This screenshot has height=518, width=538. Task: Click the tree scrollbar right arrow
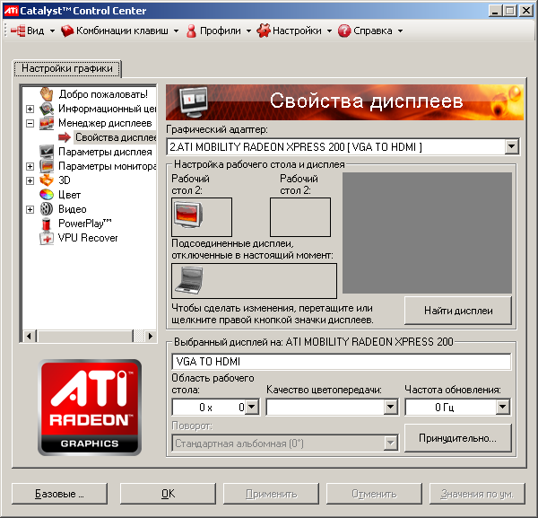(150, 336)
